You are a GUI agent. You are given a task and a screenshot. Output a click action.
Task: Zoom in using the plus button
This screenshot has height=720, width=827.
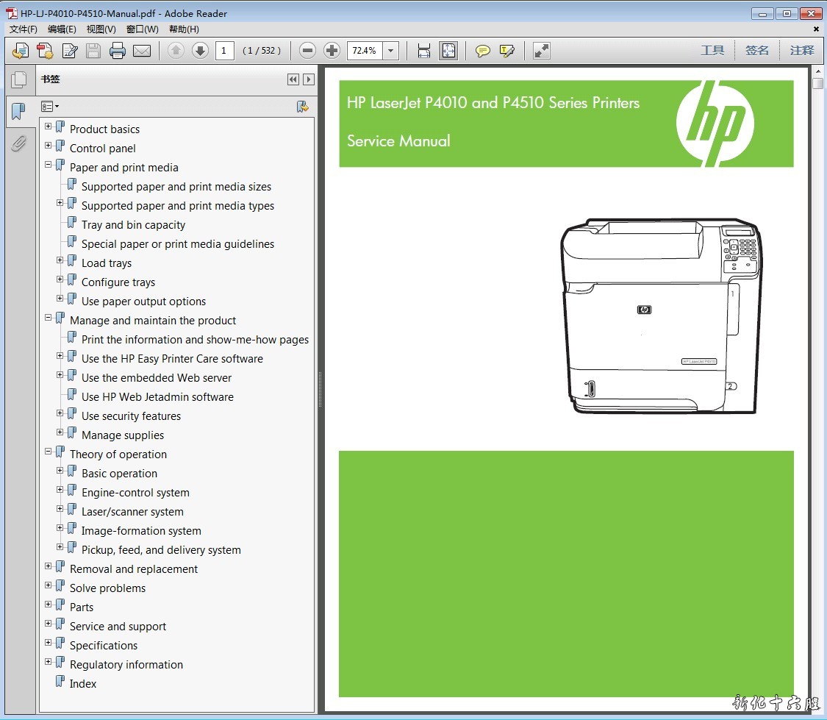coord(332,51)
